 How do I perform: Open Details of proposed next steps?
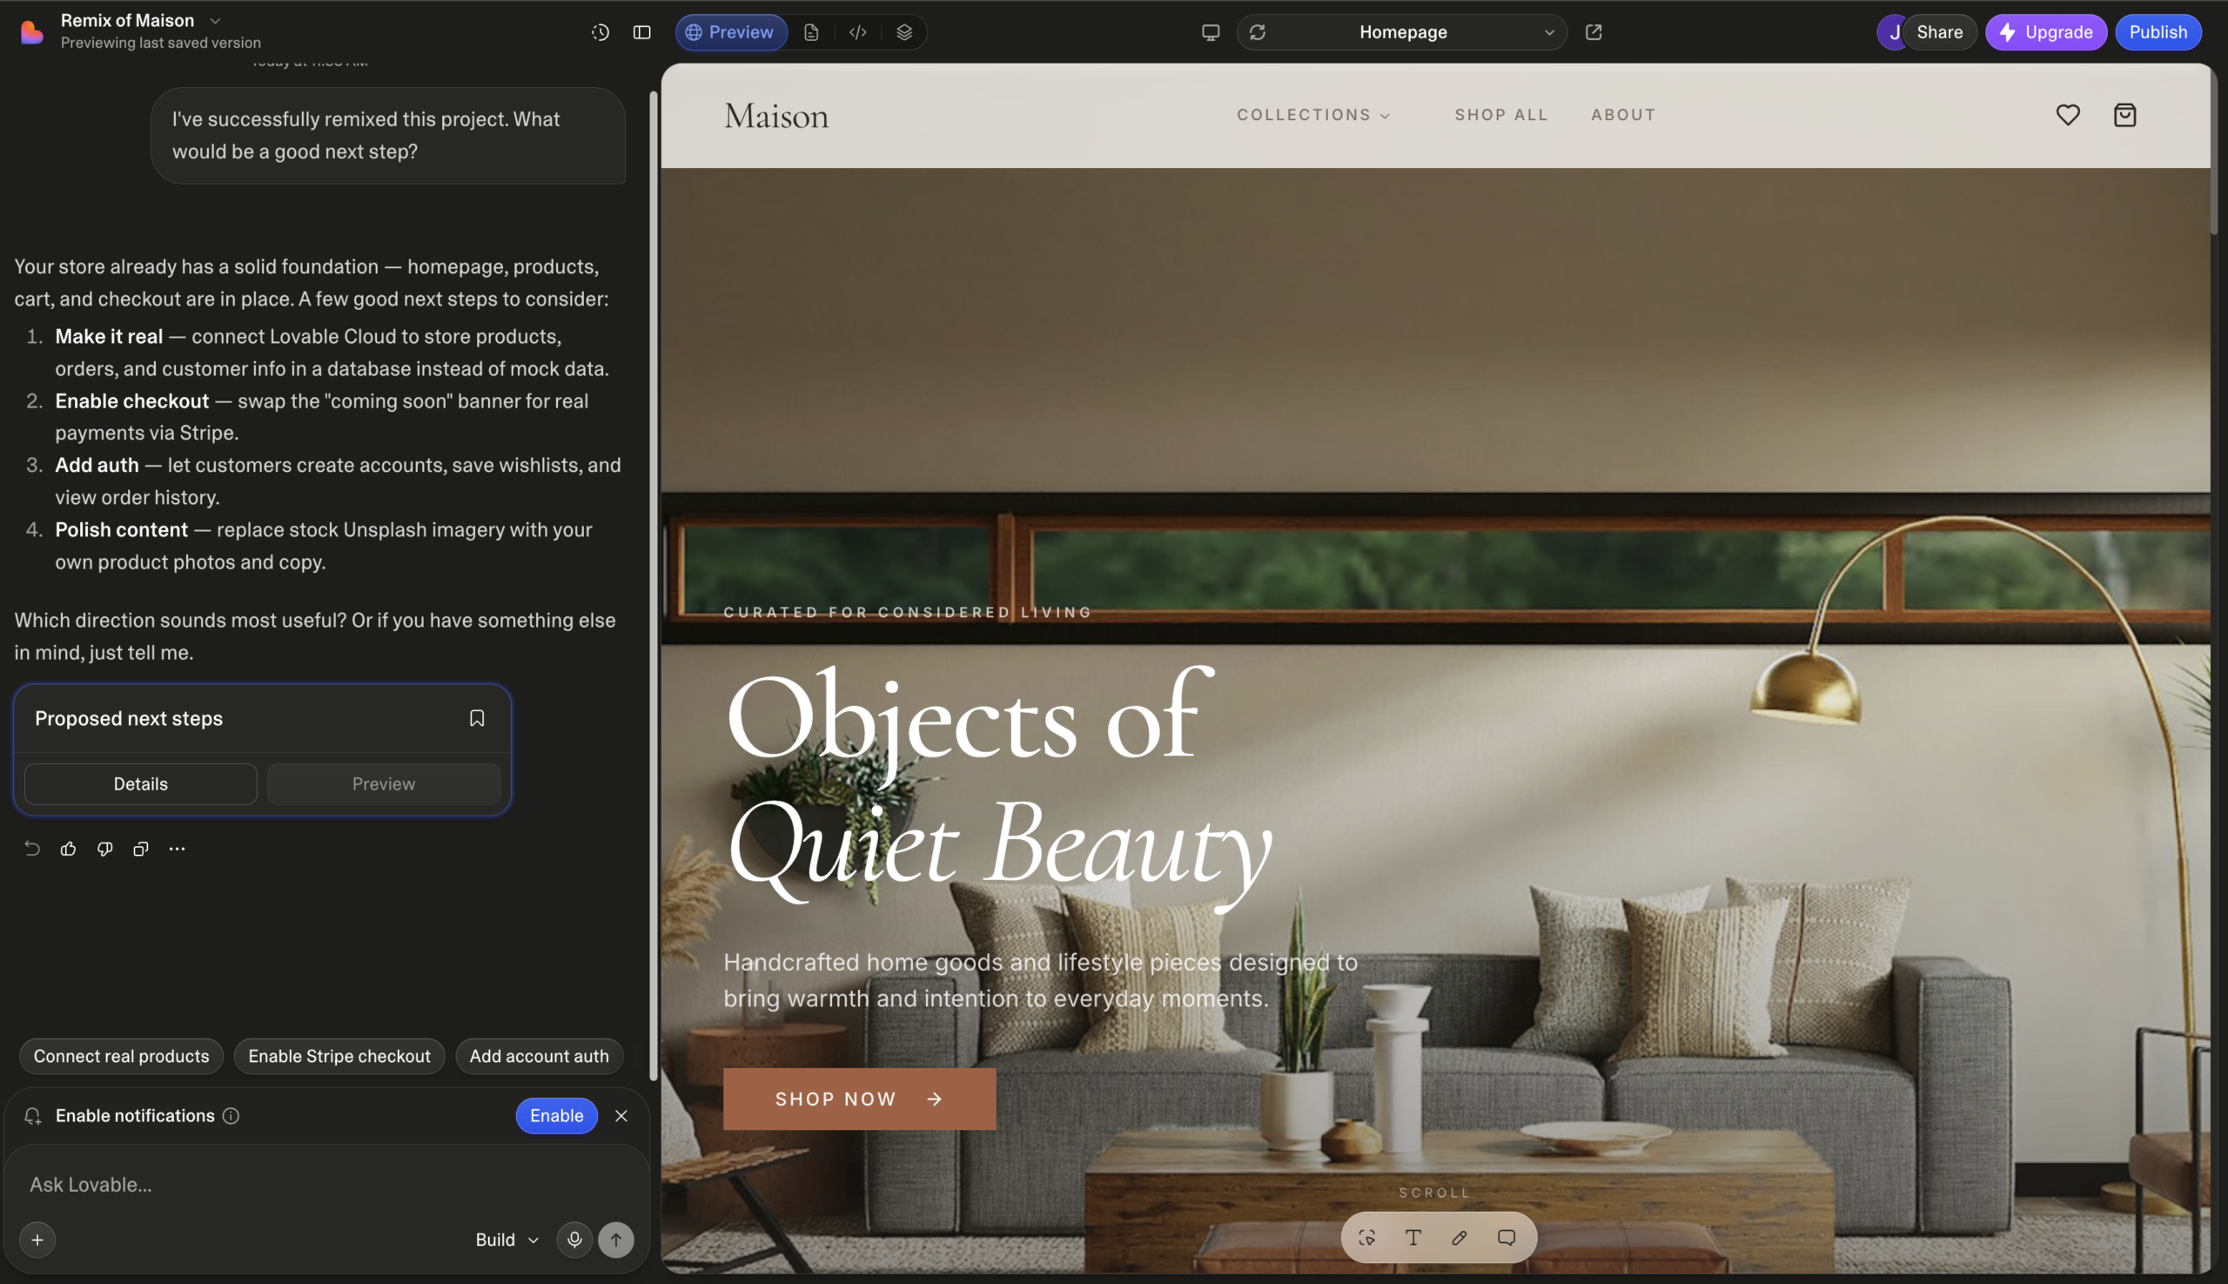[141, 783]
